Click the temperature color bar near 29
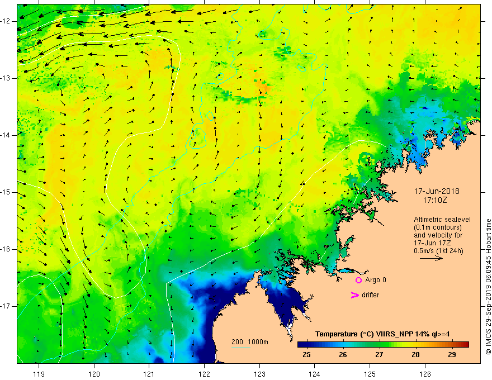The image size is (492, 380). [452, 345]
